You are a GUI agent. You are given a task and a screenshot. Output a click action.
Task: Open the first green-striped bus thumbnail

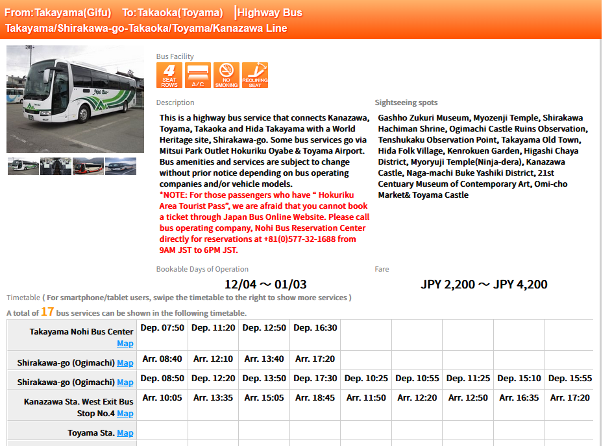23,167
